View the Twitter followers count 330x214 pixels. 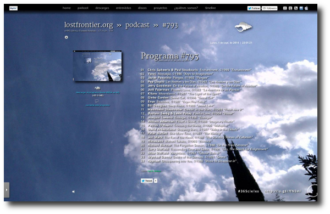click(x=269, y=8)
